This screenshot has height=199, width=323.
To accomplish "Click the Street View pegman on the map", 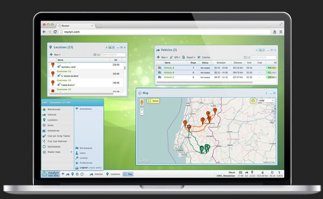I will tap(142, 102).
